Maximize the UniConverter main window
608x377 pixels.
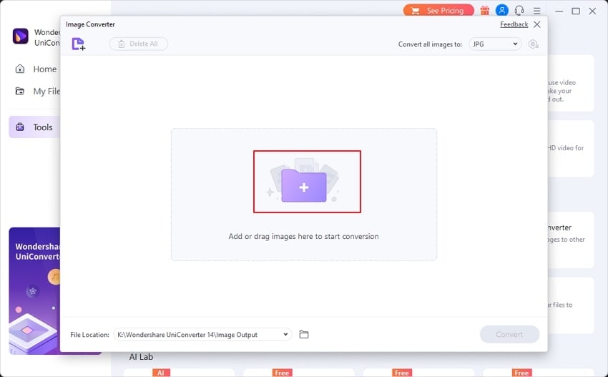576,11
